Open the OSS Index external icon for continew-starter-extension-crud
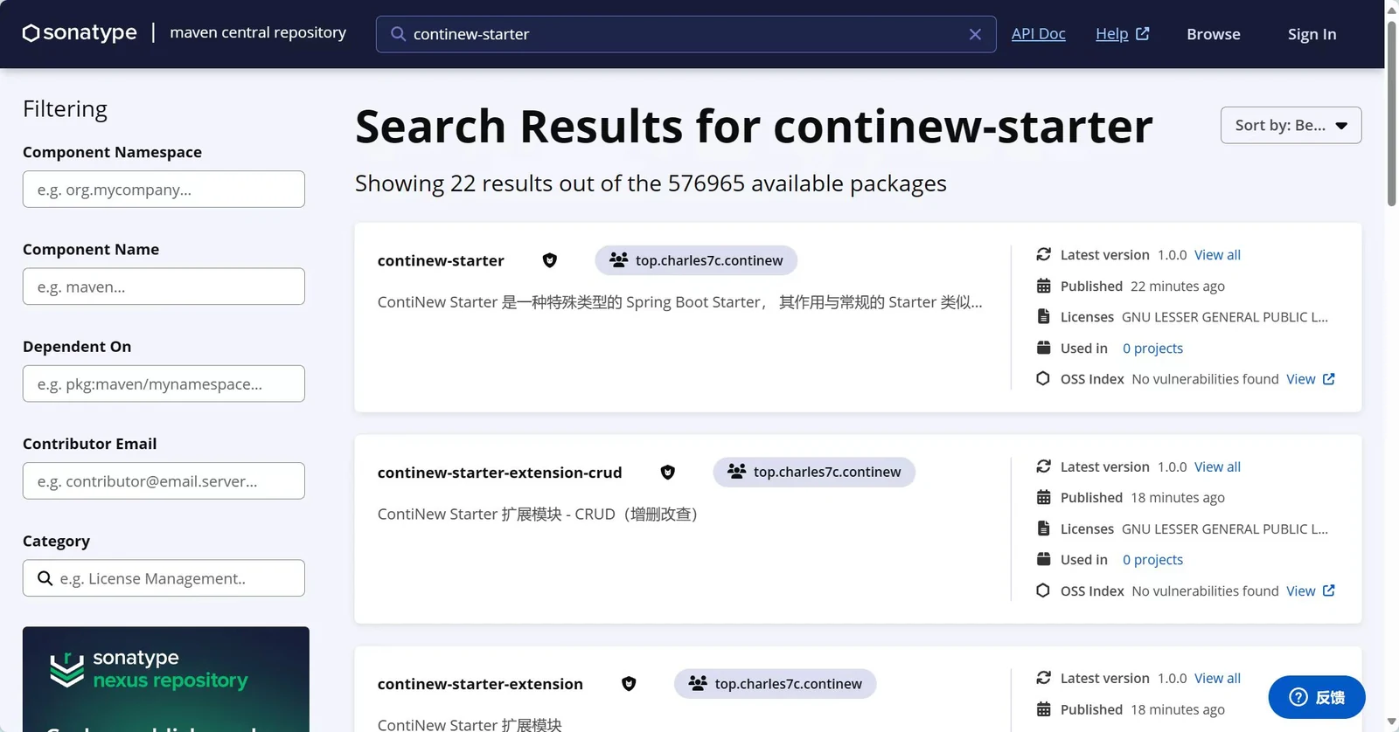 1329,590
